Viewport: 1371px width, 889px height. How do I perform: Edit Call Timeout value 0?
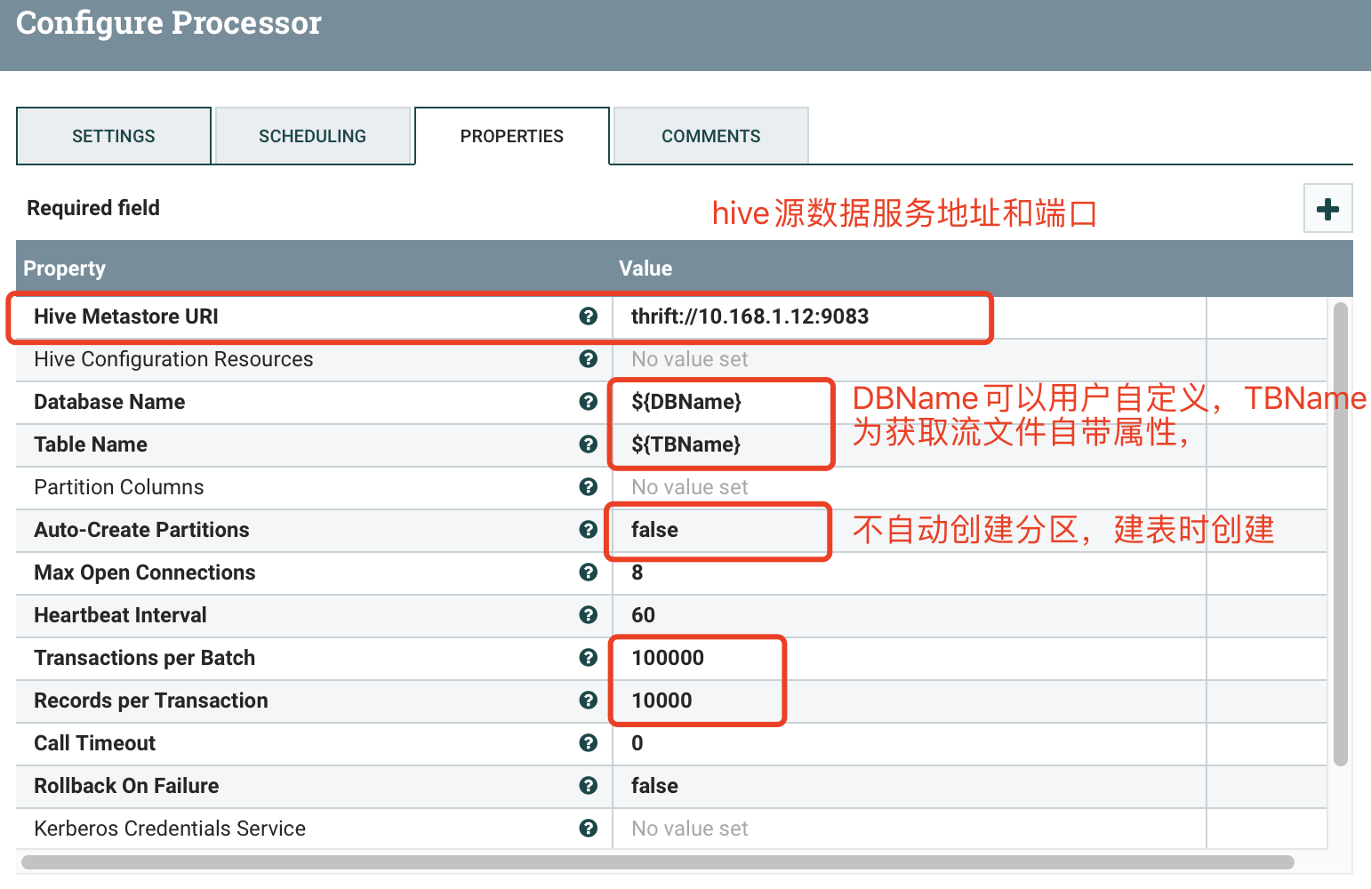pyautogui.click(x=909, y=743)
